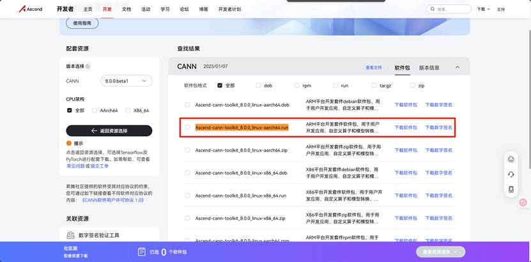Click the selected packages clipboard icon
Screen dimensions: 531x262
(x=142, y=252)
